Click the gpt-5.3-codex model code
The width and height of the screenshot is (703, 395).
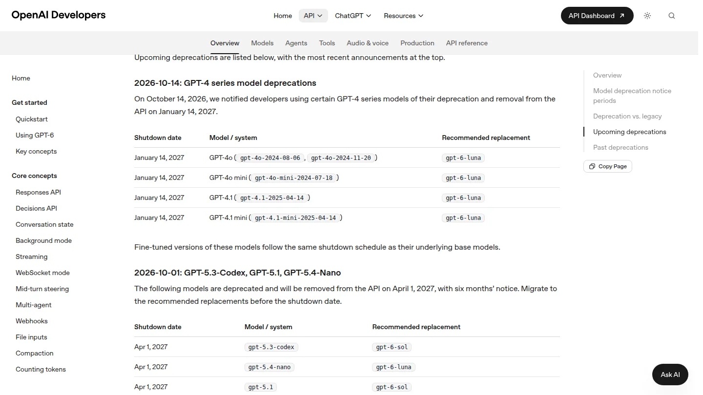point(271,347)
